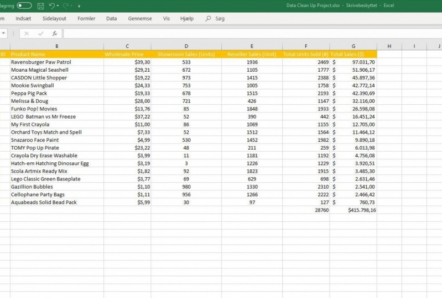The width and height of the screenshot is (442, 298).
Task: Click the Redo arrow icon
Action: pos(66,6)
